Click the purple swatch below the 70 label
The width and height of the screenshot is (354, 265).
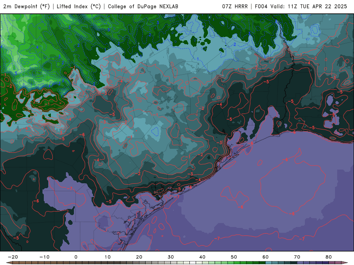tap(300, 263)
